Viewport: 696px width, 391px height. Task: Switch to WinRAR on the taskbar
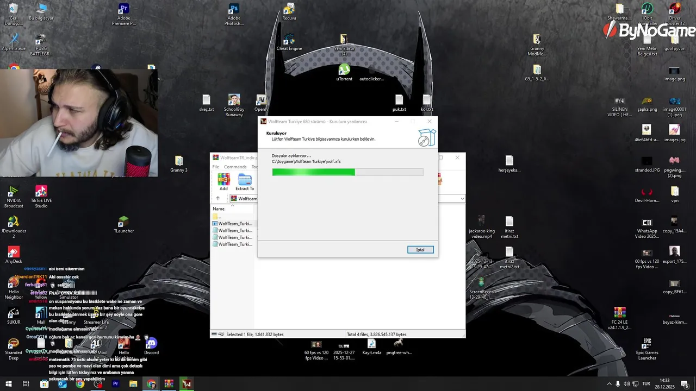169,384
